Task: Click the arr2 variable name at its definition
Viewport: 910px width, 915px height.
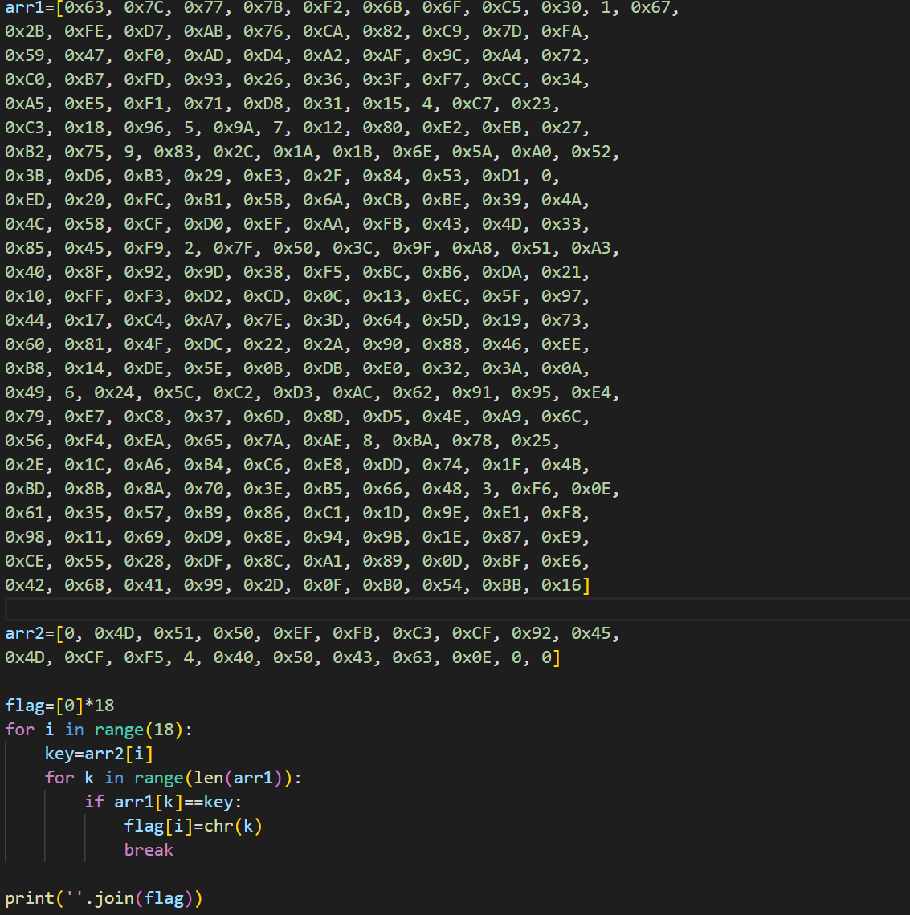Action: pyautogui.click(x=25, y=633)
